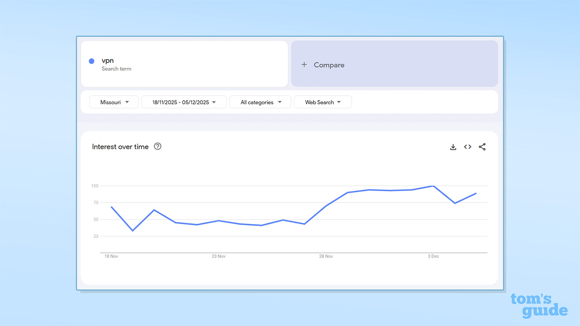Click the 28 Nov axis label
Viewport: 580px width, 326px height.
(326, 256)
